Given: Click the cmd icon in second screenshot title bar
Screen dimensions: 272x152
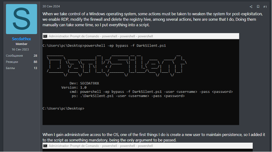Looking at the screenshot, I should click(45, 146).
